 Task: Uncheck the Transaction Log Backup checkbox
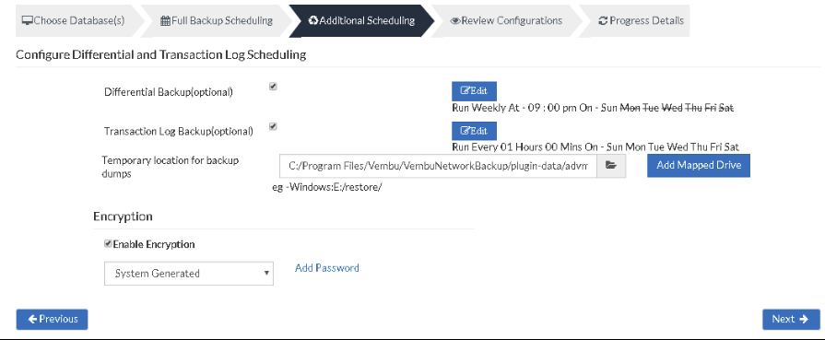click(x=273, y=126)
